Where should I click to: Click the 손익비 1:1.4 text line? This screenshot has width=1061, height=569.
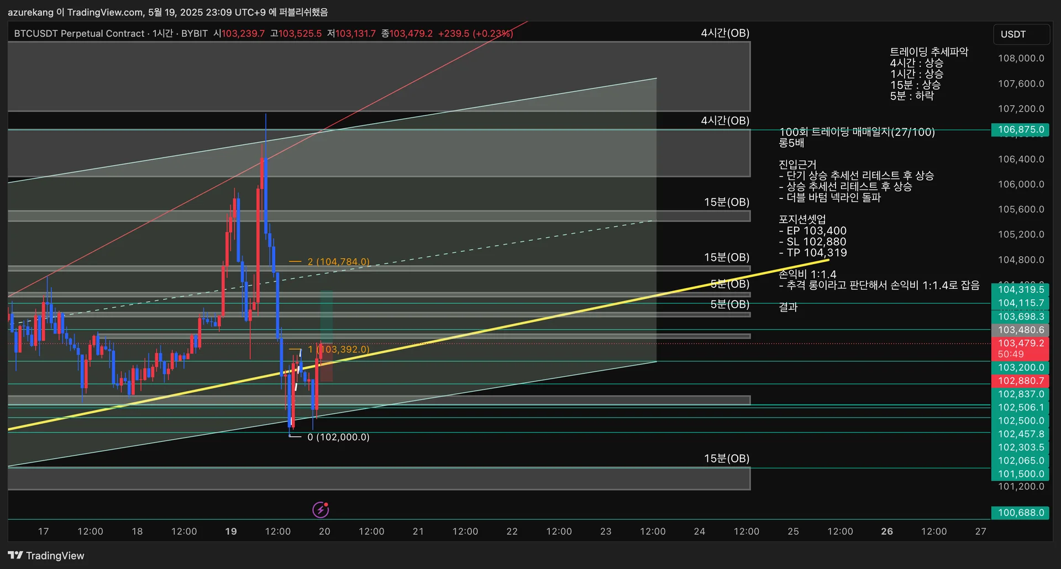807,275
